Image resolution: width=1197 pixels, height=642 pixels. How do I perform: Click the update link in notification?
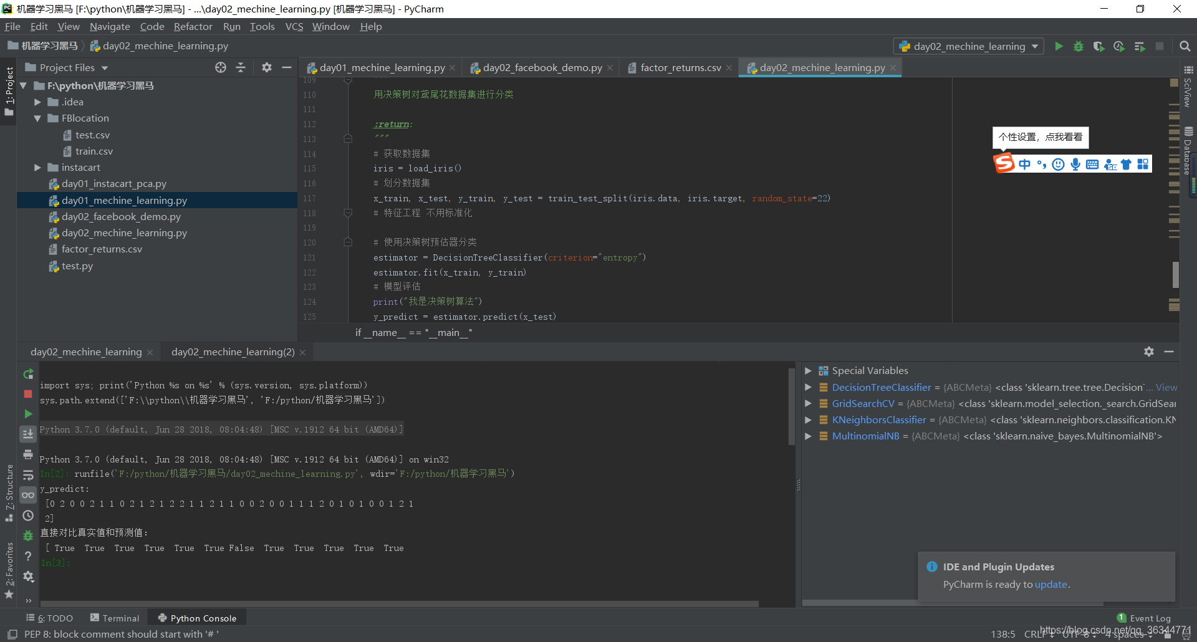coord(1051,584)
